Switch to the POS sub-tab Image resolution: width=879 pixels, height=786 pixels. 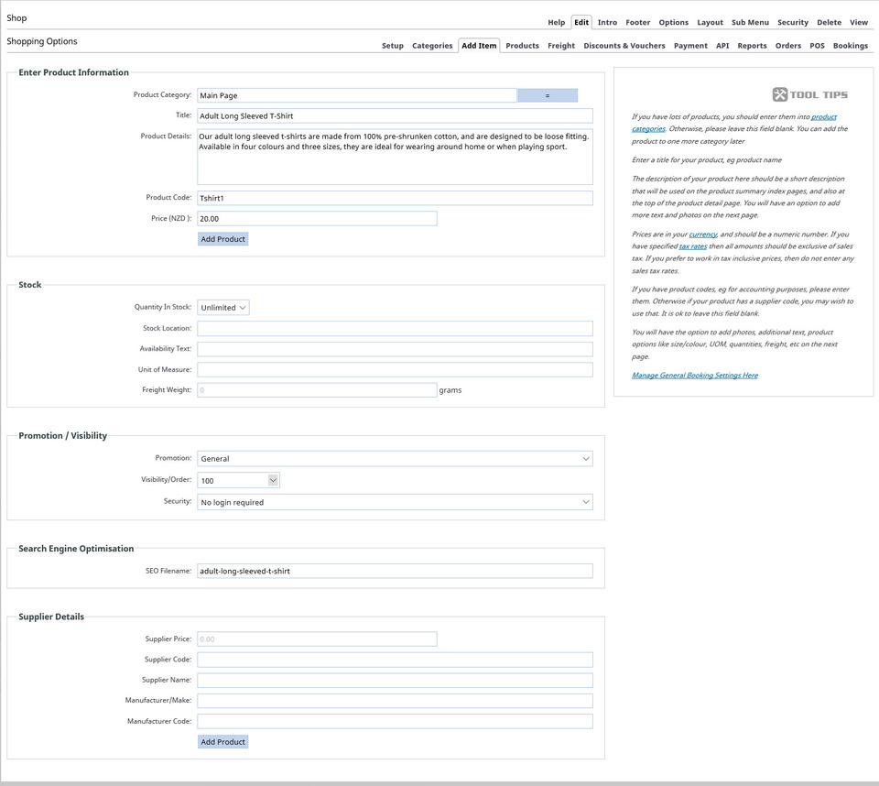point(817,46)
